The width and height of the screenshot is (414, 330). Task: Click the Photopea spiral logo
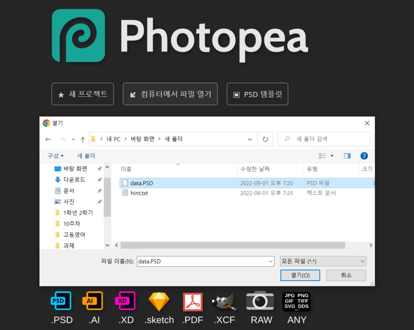78,36
